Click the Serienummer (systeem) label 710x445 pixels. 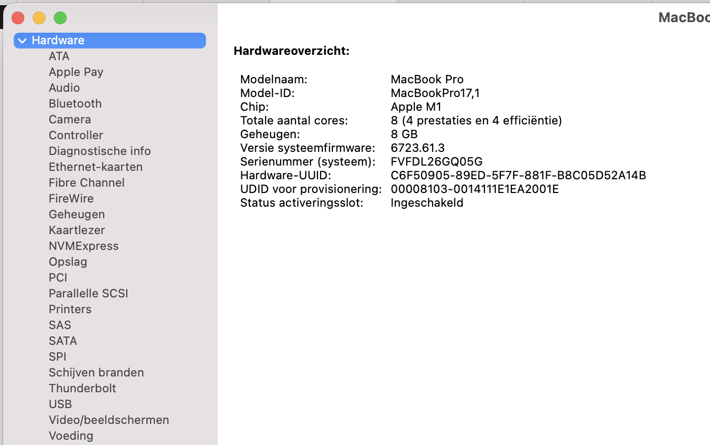(x=307, y=162)
